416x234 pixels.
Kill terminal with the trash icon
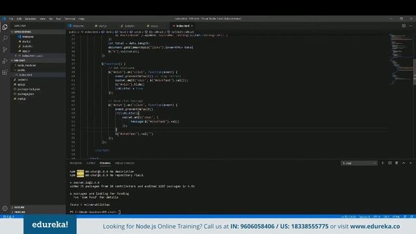pyautogui.click(x=396, y=163)
